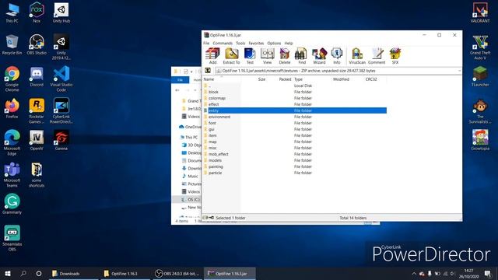
Task: Open the Help menu
Action: (x=289, y=44)
